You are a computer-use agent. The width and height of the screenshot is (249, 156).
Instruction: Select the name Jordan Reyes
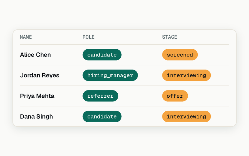pyautogui.click(x=40, y=75)
